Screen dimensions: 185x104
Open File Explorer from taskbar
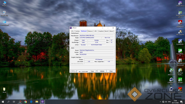(x=37, y=102)
